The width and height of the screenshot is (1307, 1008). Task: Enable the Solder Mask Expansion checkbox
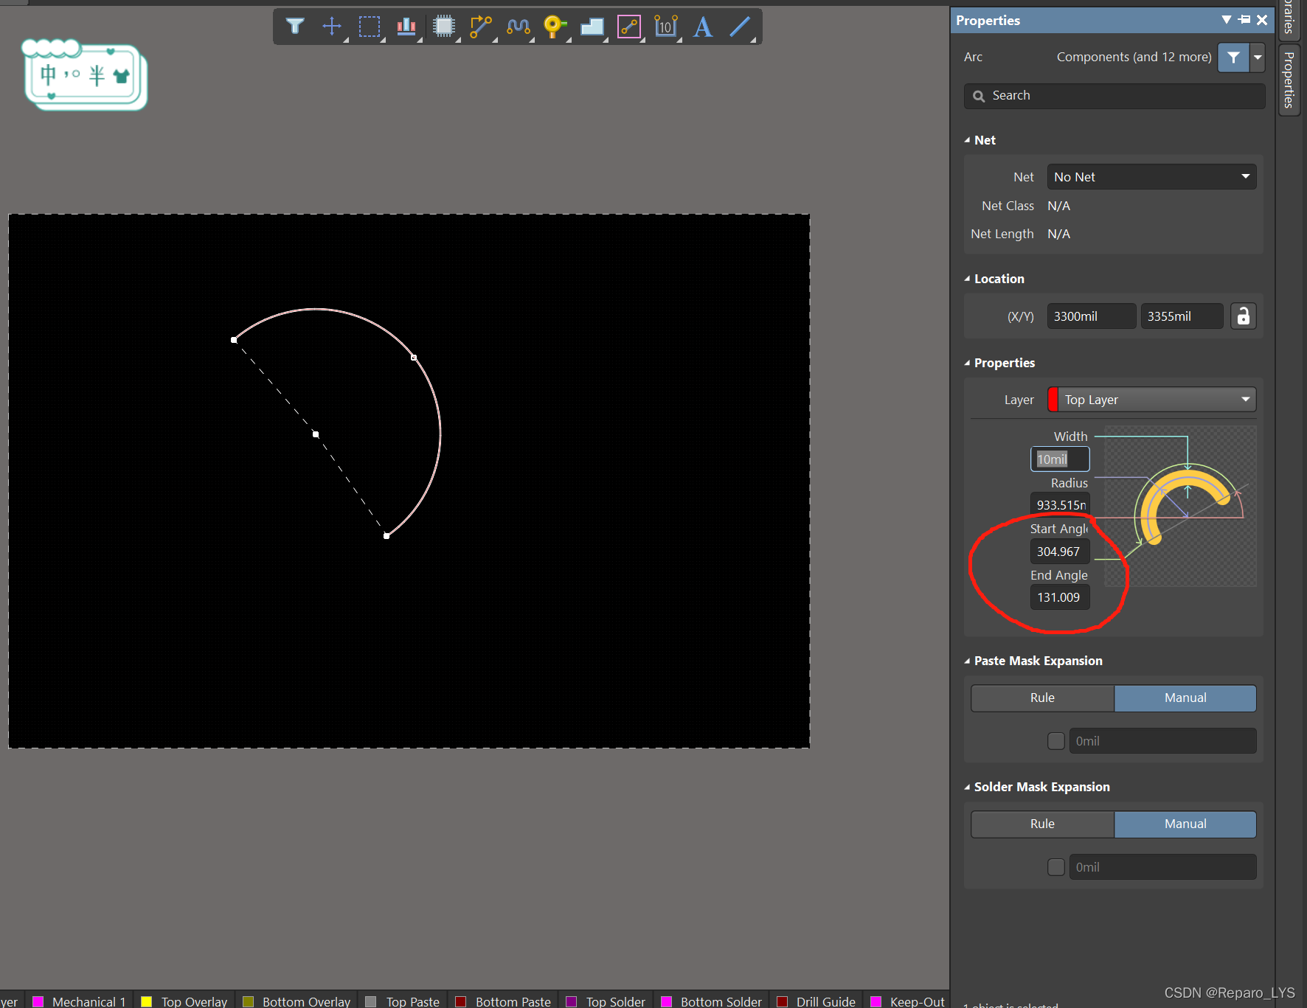(1056, 867)
